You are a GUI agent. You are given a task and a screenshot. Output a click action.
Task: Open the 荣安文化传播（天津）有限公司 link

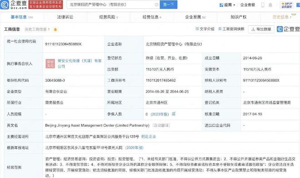click(x=80, y=64)
